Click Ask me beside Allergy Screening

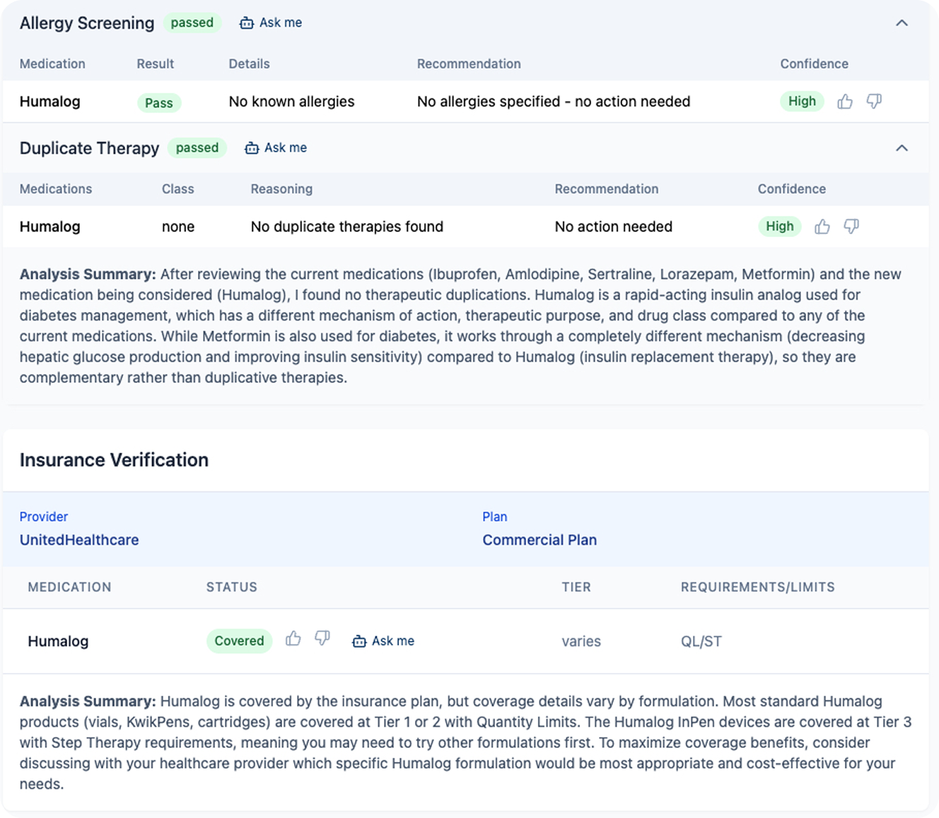pos(271,23)
